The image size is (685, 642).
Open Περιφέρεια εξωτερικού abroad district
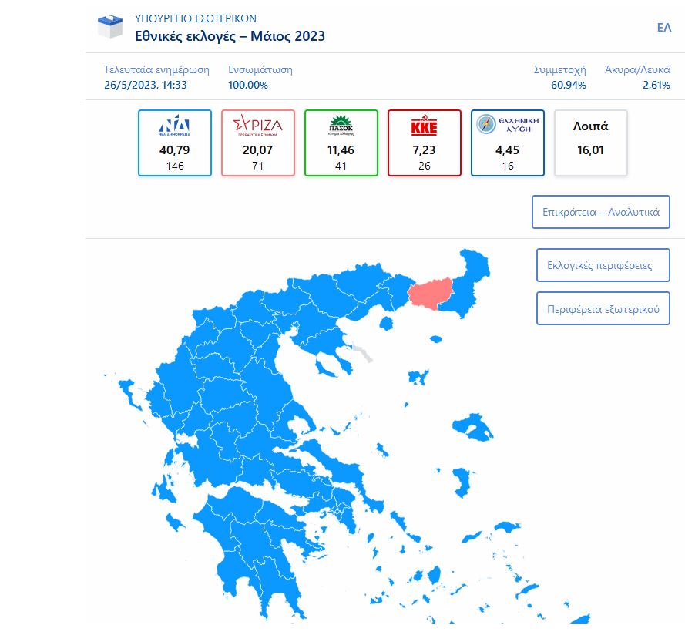click(x=603, y=308)
